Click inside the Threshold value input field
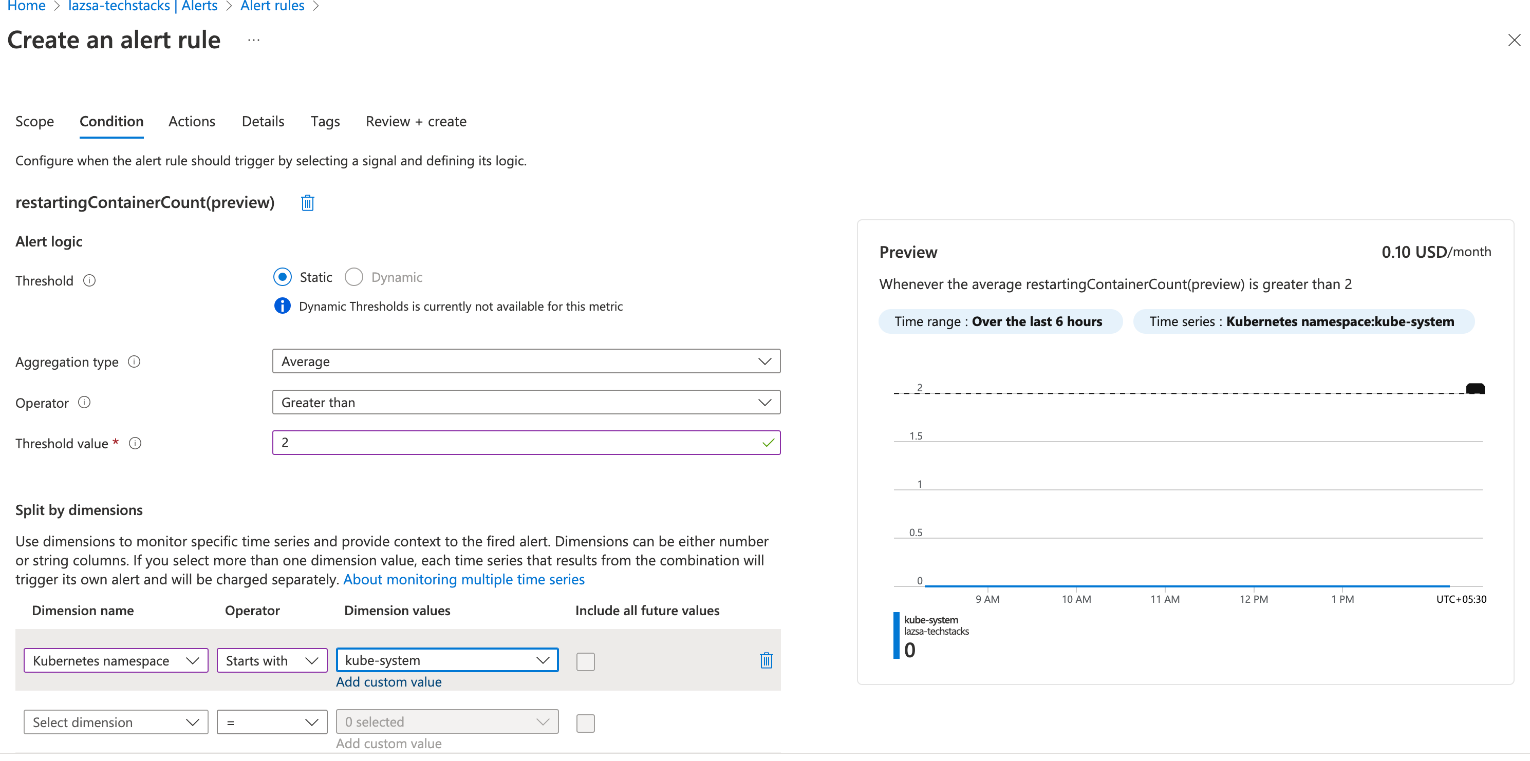Screen dimensions: 1530x761 [x=526, y=442]
